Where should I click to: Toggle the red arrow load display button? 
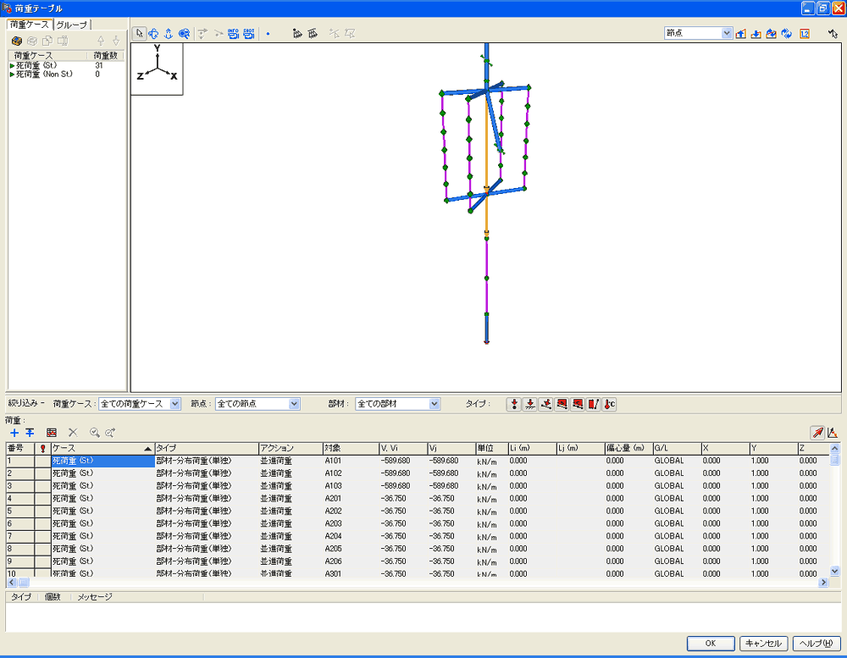click(x=818, y=432)
